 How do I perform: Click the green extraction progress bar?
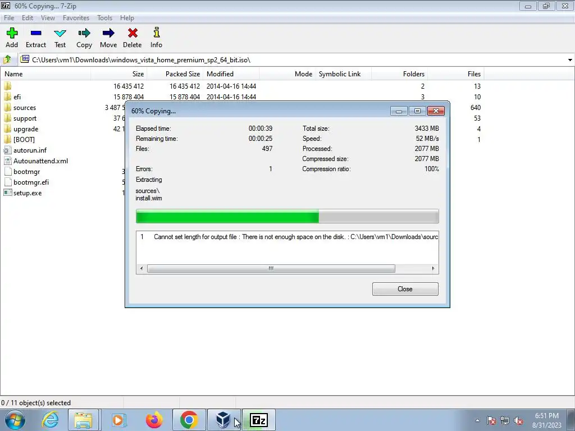coord(287,216)
